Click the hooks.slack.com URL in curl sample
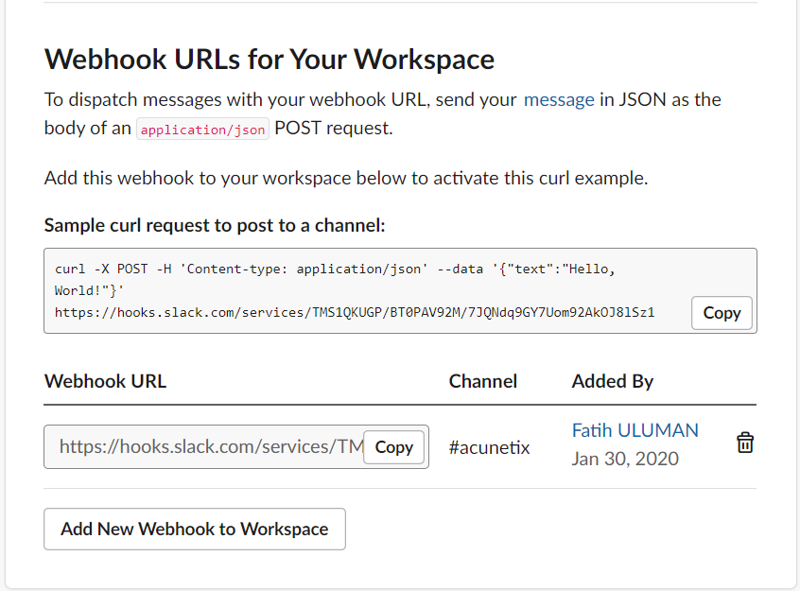Image resolution: width=800 pixels, height=591 pixels. click(355, 312)
